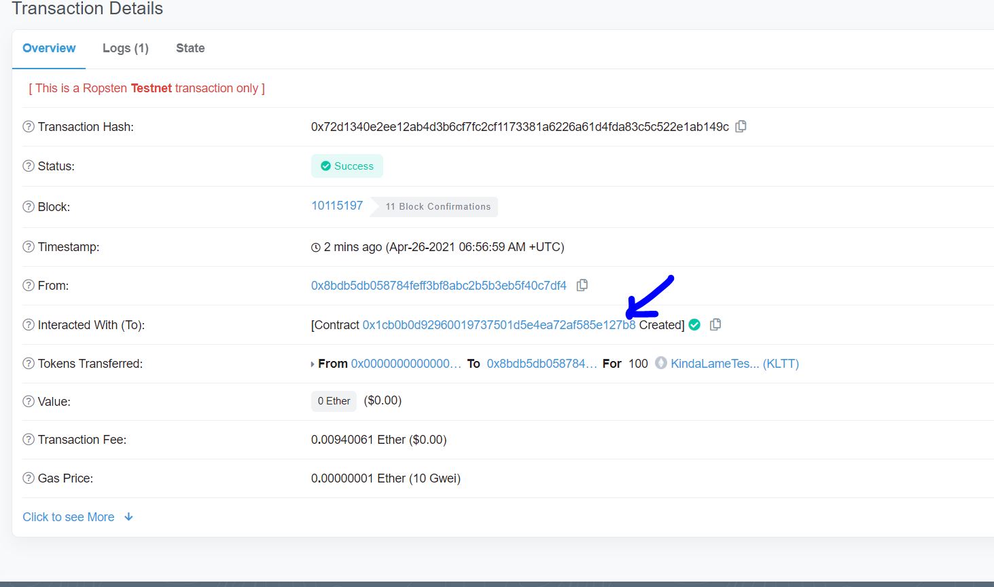This screenshot has height=587, width=994.
Task: Open token sender 0x0000000000000 address link
Action: (406, 364)
